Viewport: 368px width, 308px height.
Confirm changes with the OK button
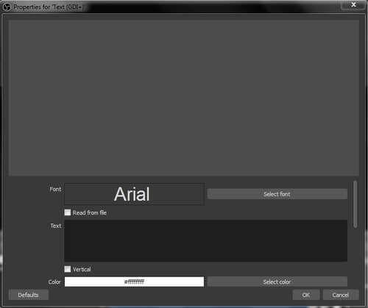point(306,295)
